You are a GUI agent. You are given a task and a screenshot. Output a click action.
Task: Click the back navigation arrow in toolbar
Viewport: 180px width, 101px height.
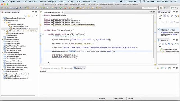(x=100, y=8)
